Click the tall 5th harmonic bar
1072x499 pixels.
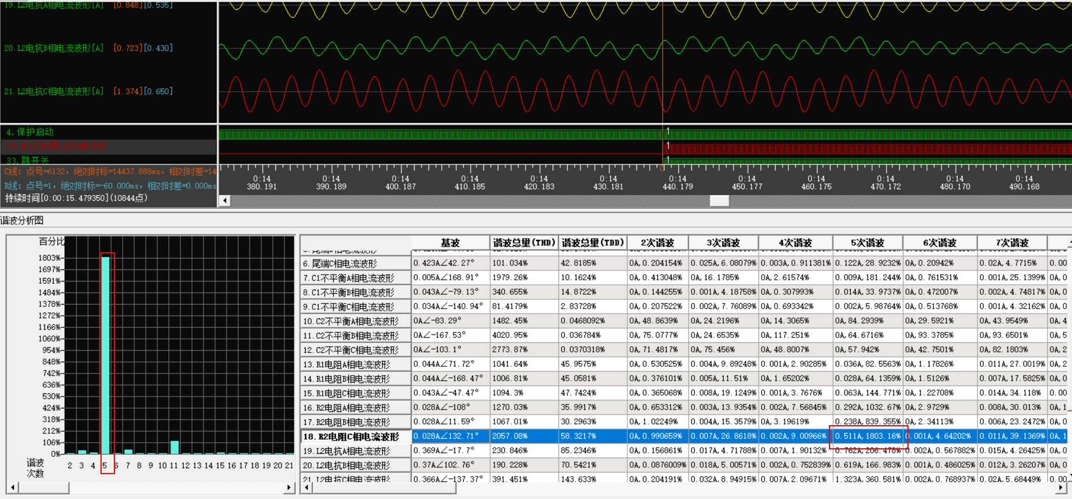[x=106, y=355]
